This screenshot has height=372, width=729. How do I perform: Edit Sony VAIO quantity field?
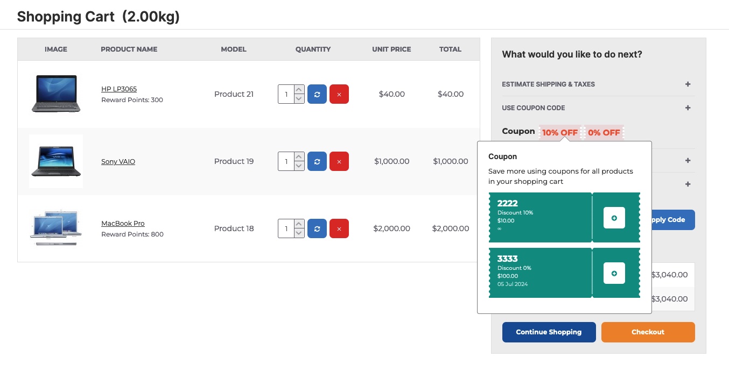pos(286,161)
